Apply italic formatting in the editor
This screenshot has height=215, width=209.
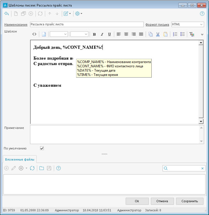[102, 34]
